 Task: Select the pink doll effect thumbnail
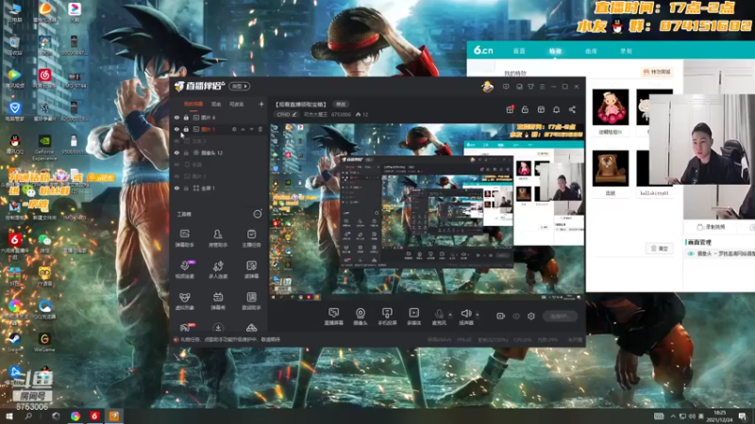coord(610,107)
